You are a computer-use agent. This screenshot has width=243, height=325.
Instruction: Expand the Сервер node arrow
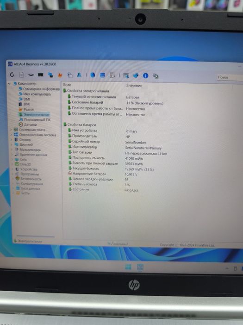pos(11,140)
